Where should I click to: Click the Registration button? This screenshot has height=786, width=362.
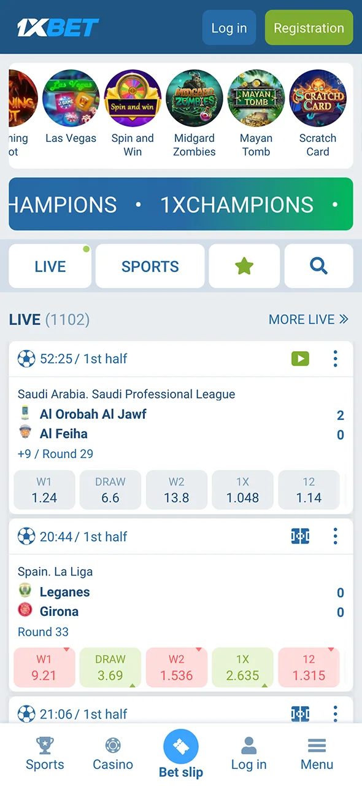tap(309, 28)
